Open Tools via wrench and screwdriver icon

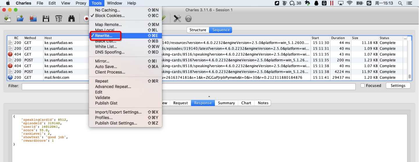(177, 19)
